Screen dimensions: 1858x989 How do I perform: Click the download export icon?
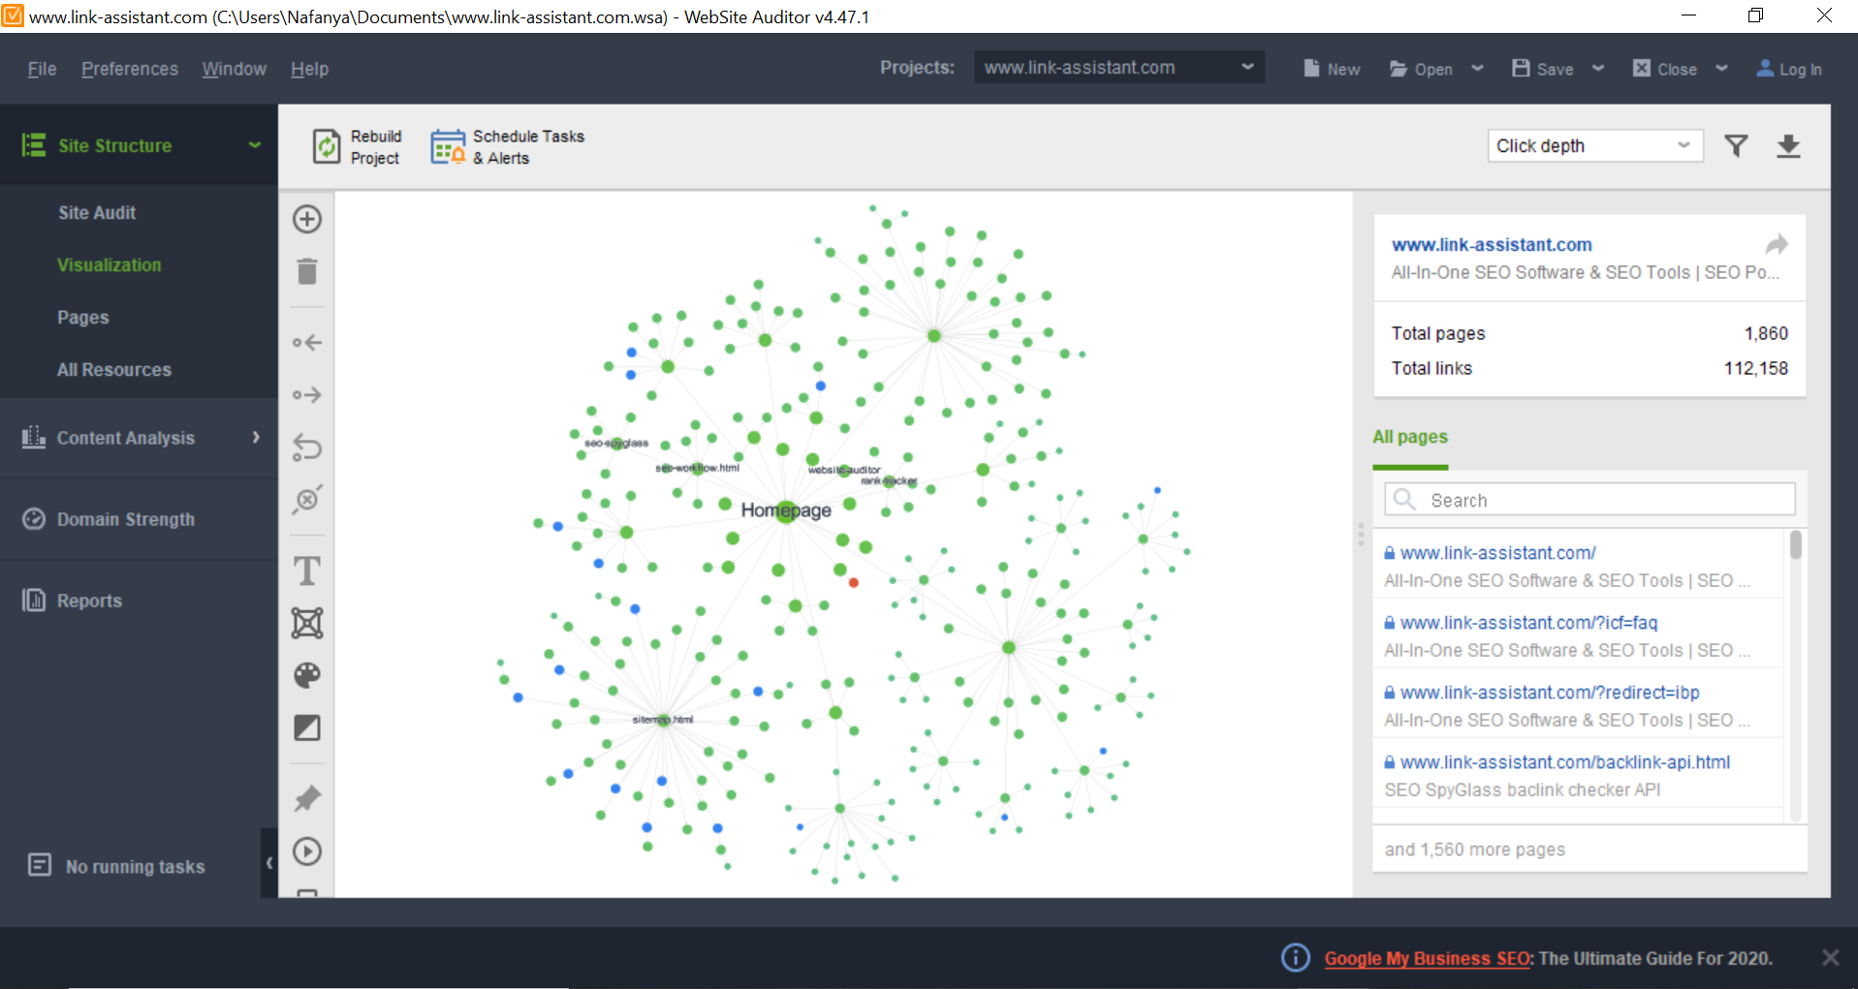1788,146
